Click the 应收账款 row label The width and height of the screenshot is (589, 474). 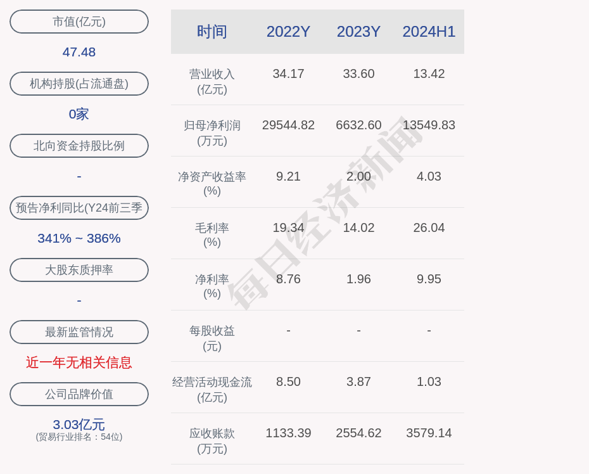[x=212, y=440]
